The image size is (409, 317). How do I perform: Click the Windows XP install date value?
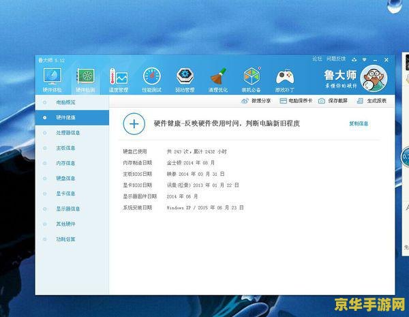[205, 208]
